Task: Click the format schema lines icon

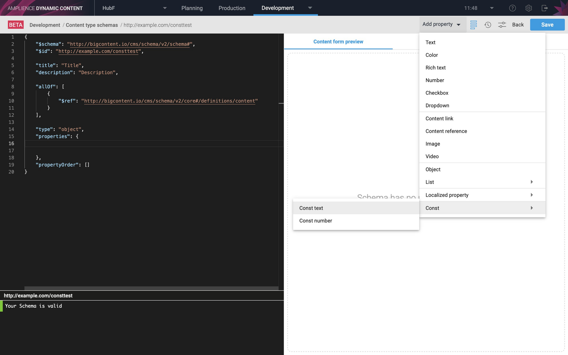Action: tap(473, 25)
